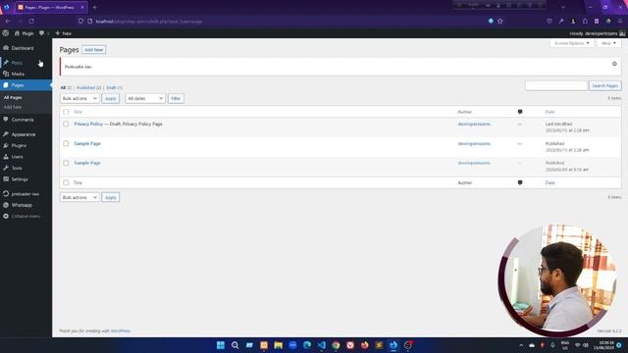Open Windows taskbar search
Viewport: 628px width, 353px height.
pos(235,345)
